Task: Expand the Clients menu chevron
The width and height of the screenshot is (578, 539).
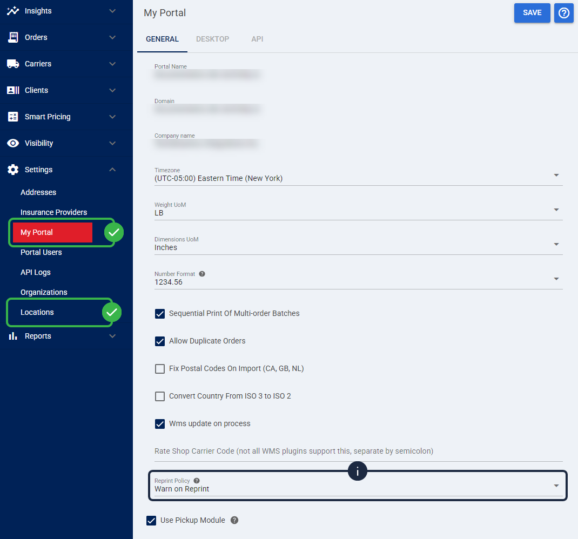Action: (112, 90)
